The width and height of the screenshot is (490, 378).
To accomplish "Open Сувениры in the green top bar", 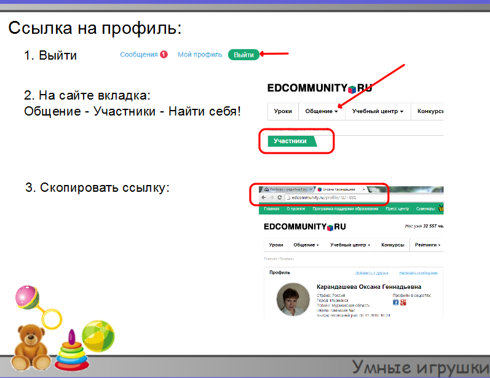I will [x=425, y=209].
